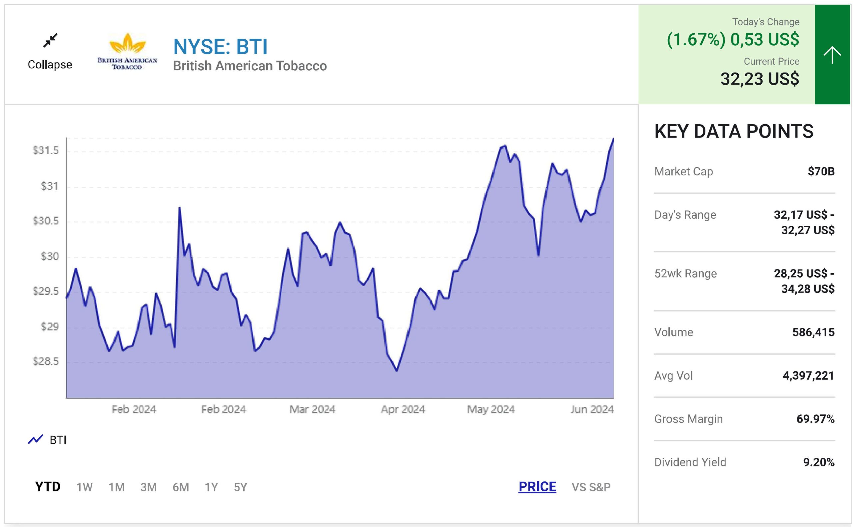Select the PRICE chart view
Screen dimensions: 853x527
point(537,487)
